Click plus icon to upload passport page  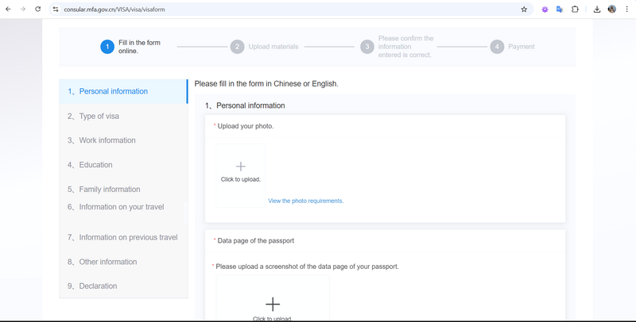coord(273,305)
